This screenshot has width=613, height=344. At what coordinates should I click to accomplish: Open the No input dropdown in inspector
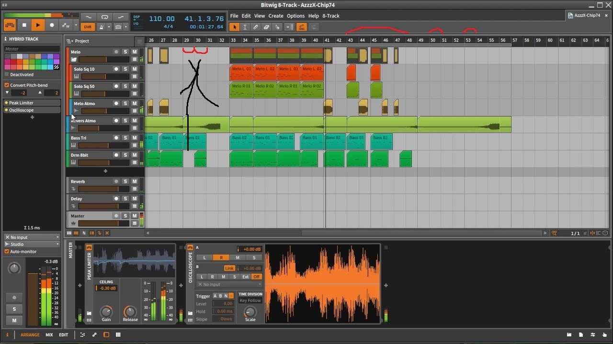click(32, 237)
